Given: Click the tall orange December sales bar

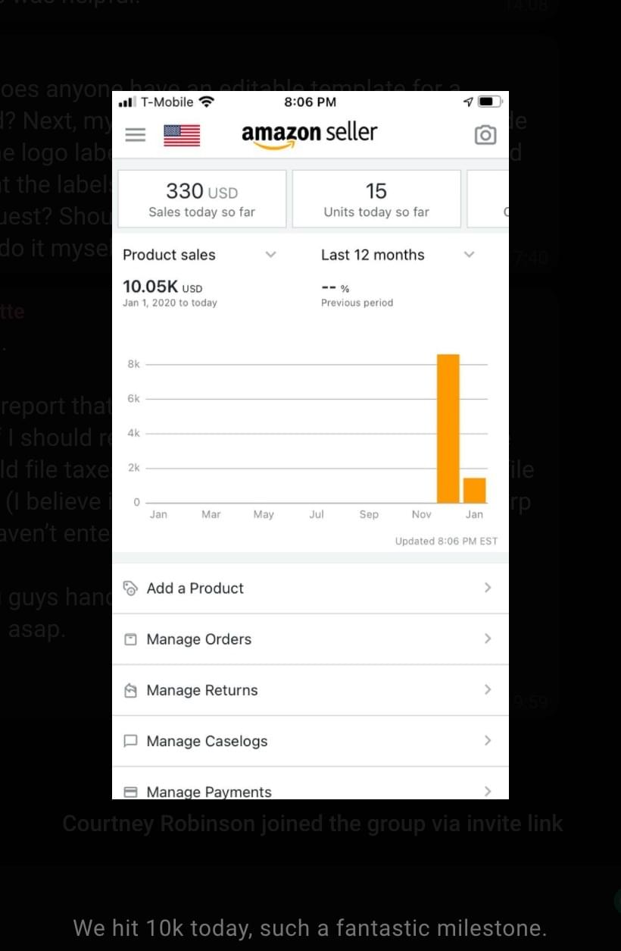Looking at the screenshot, I should (x=448, y=428).
